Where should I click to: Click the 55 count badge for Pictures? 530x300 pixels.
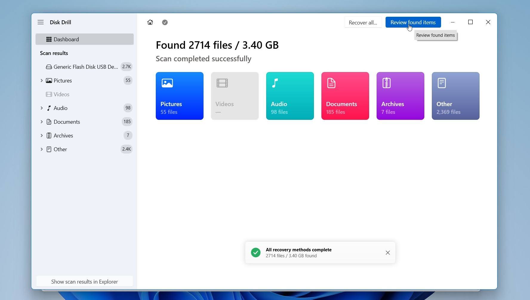(128, 80)
